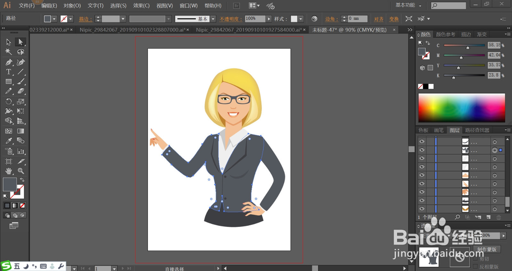Click the Bridge (Br) icon
The height and width of the screenshot is (271, 512).
(237, 6)
